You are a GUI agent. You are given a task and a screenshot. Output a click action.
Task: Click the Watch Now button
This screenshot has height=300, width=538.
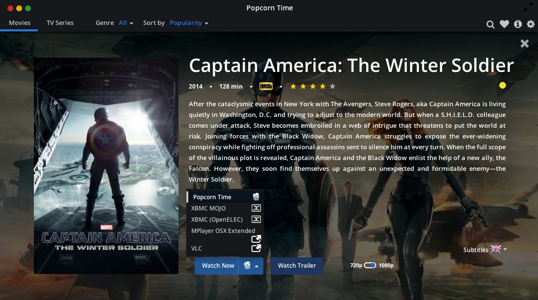[x=218, y=266]
